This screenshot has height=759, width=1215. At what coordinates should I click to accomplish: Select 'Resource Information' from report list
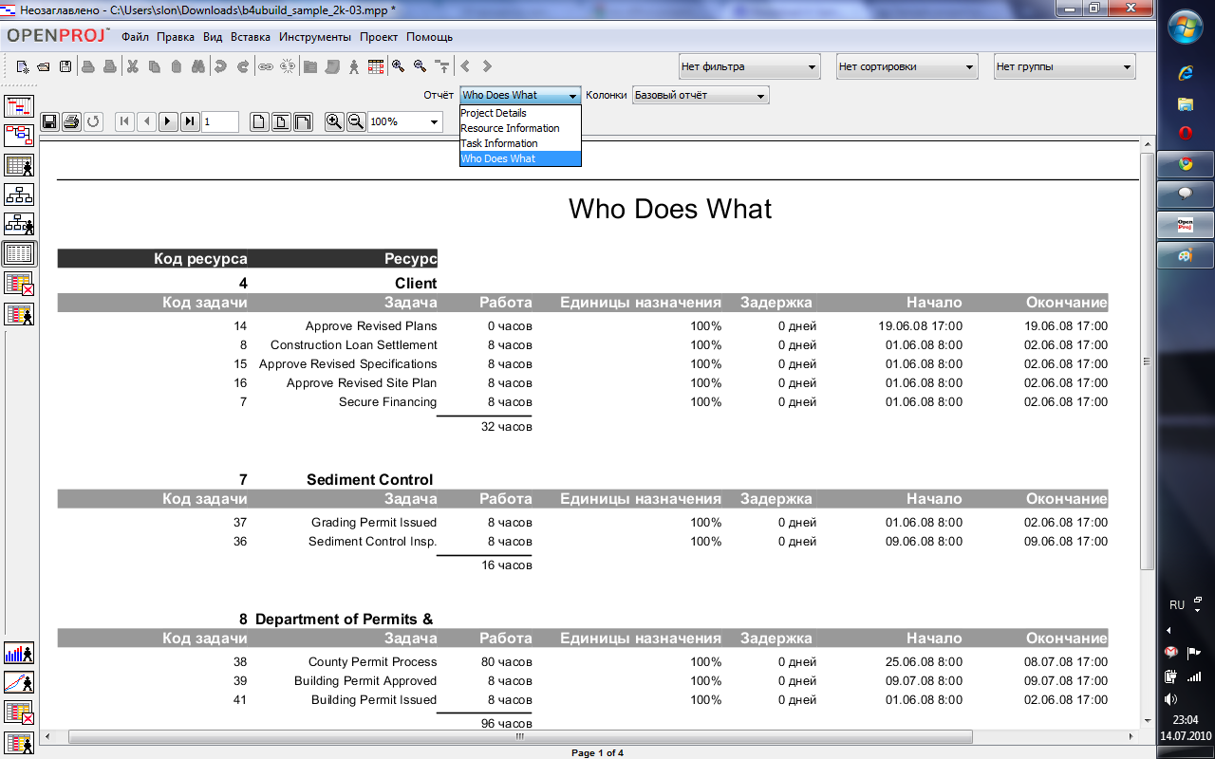[x=520, y=128]
